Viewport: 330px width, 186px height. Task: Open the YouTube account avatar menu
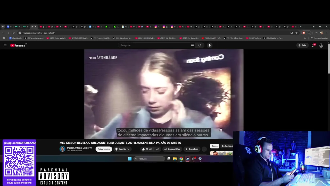tap(321, 45)
